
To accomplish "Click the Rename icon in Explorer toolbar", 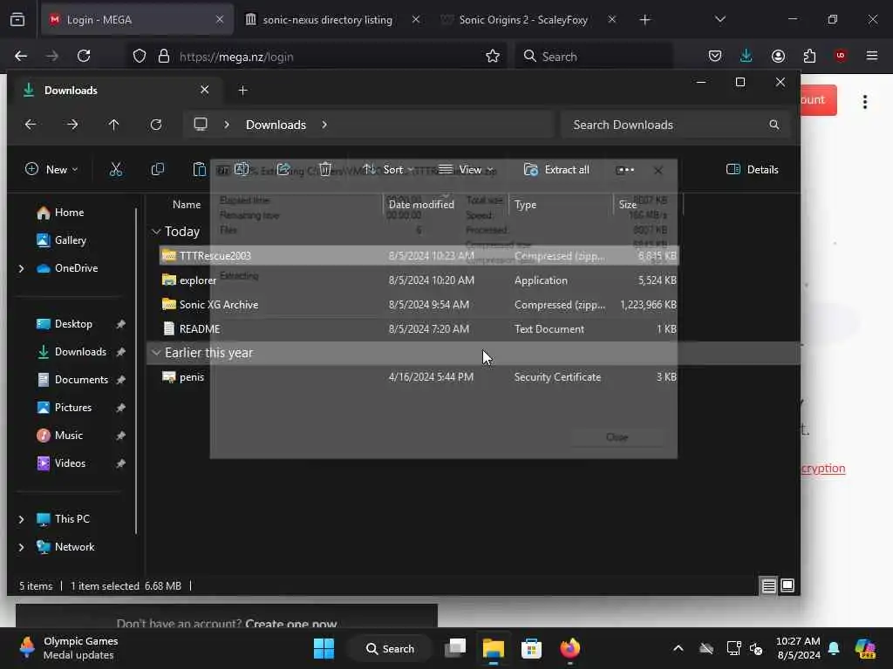I will [242, 170].
